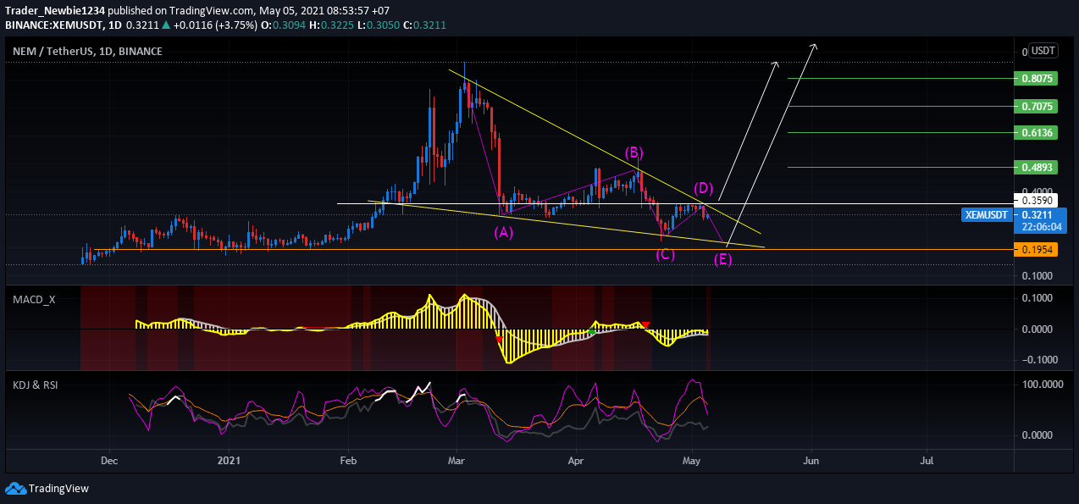
Task: Click the USDT currency button on the price axis
Action: (1043, 51)
